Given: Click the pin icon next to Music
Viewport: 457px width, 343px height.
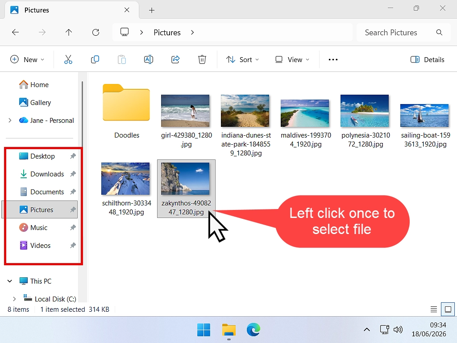Looking at the screenshot, I should tap(73, 227).
